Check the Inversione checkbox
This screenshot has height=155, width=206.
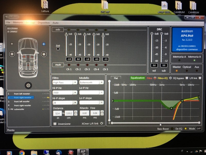[x=55, y=124]
